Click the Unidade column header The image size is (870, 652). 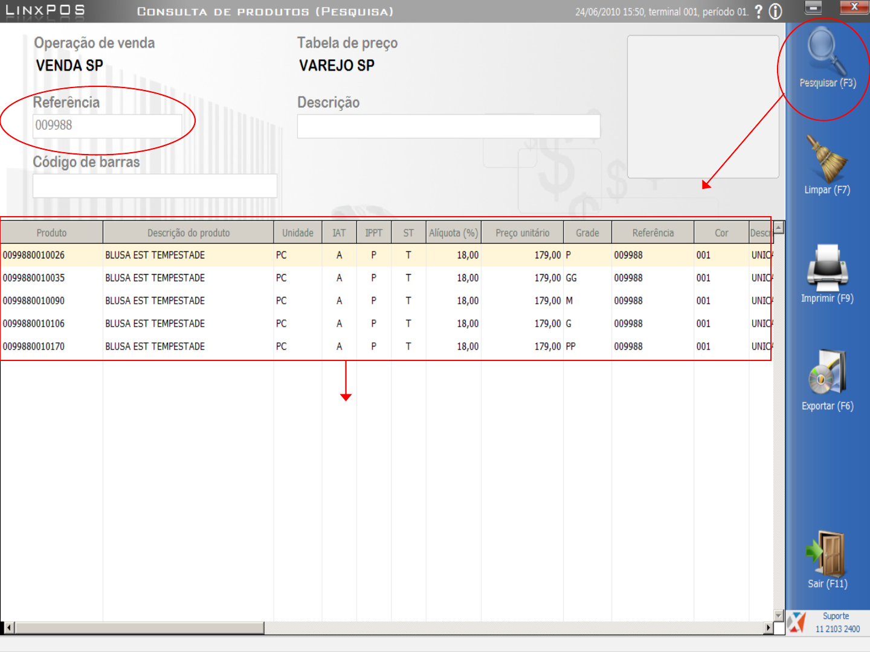(297, 232)
